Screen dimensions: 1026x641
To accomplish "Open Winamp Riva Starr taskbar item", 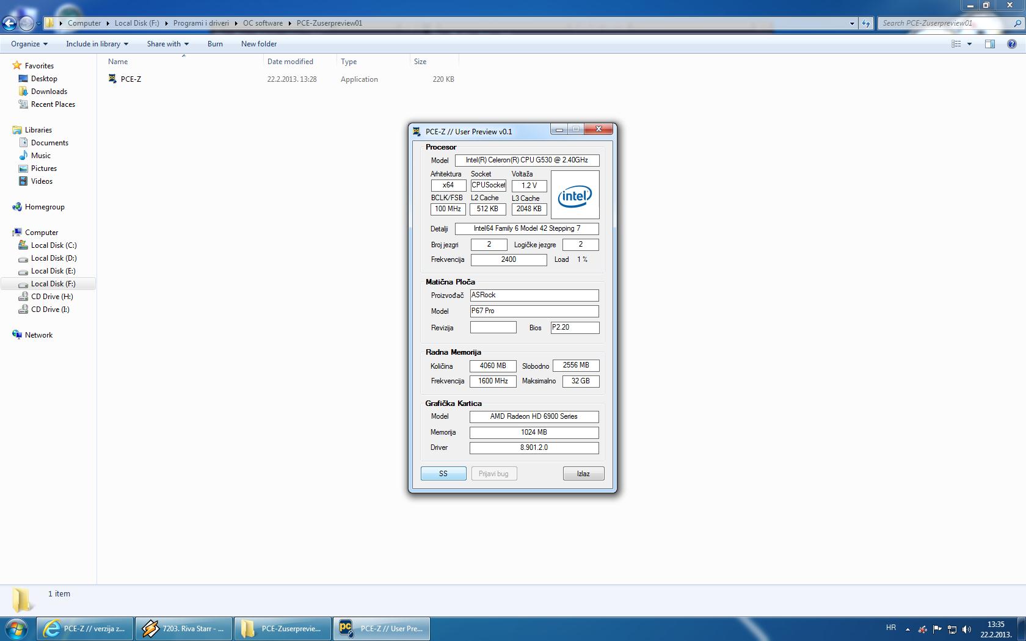I will pos(184,628).
